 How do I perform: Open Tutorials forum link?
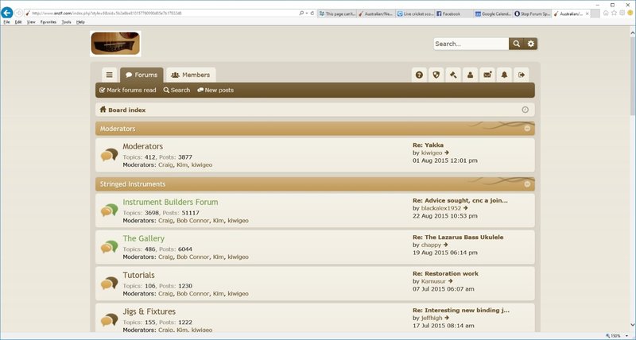[138, 275]
